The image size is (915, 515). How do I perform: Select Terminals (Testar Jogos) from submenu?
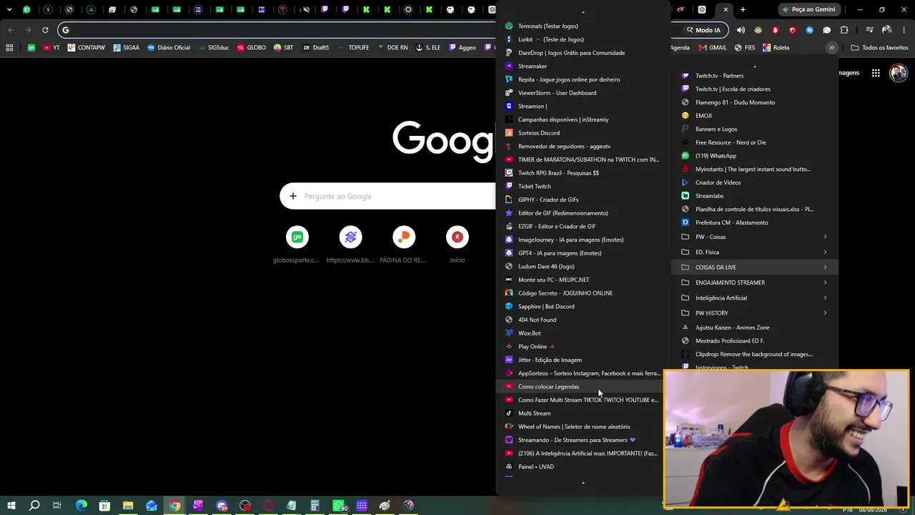[583, 26]
